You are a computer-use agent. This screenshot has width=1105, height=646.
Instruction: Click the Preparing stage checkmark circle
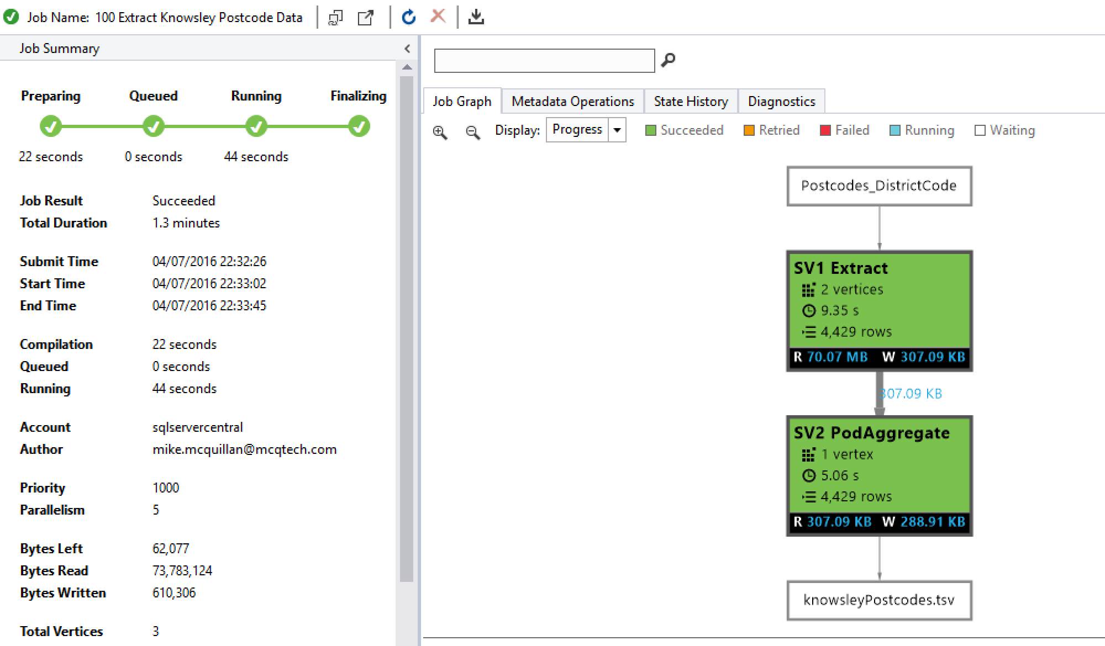click(50, 126)
